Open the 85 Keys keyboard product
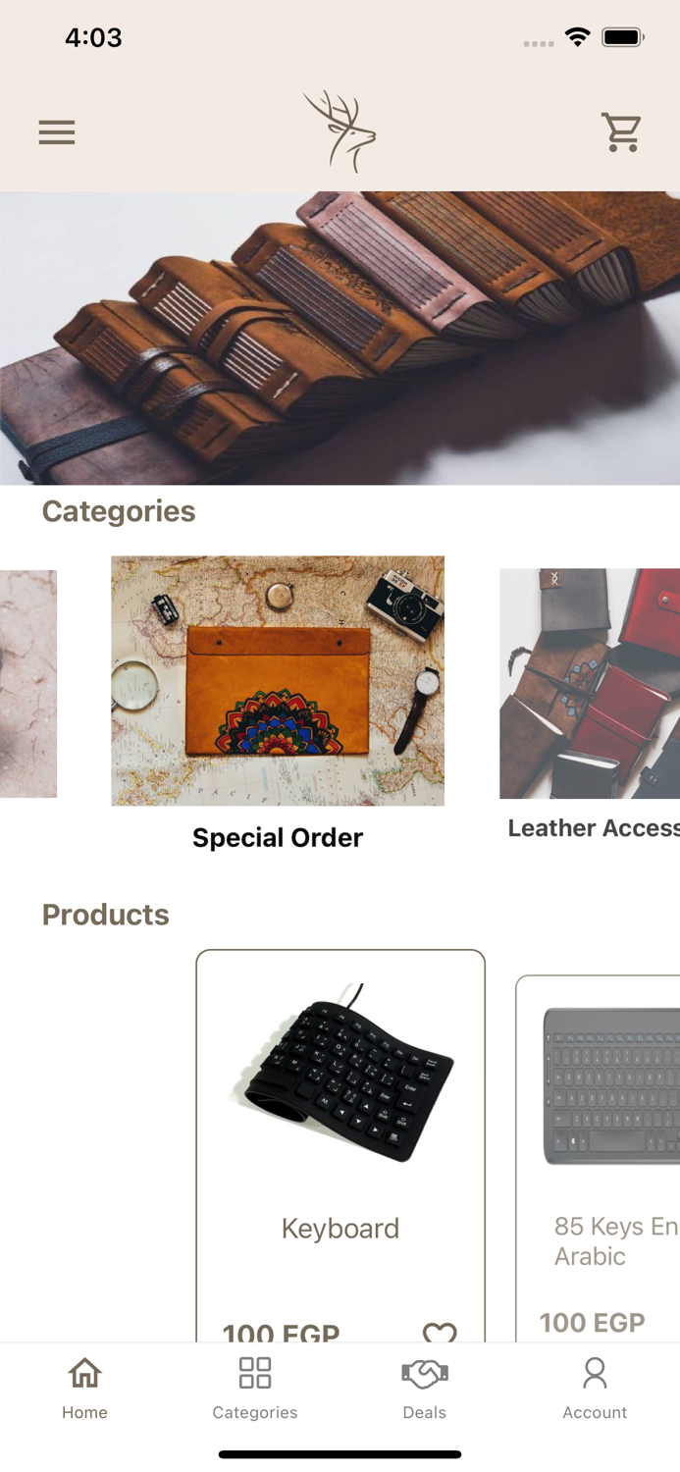Screen dimensions: 680x1472 pyautogui.click(x=598, y=1158)
